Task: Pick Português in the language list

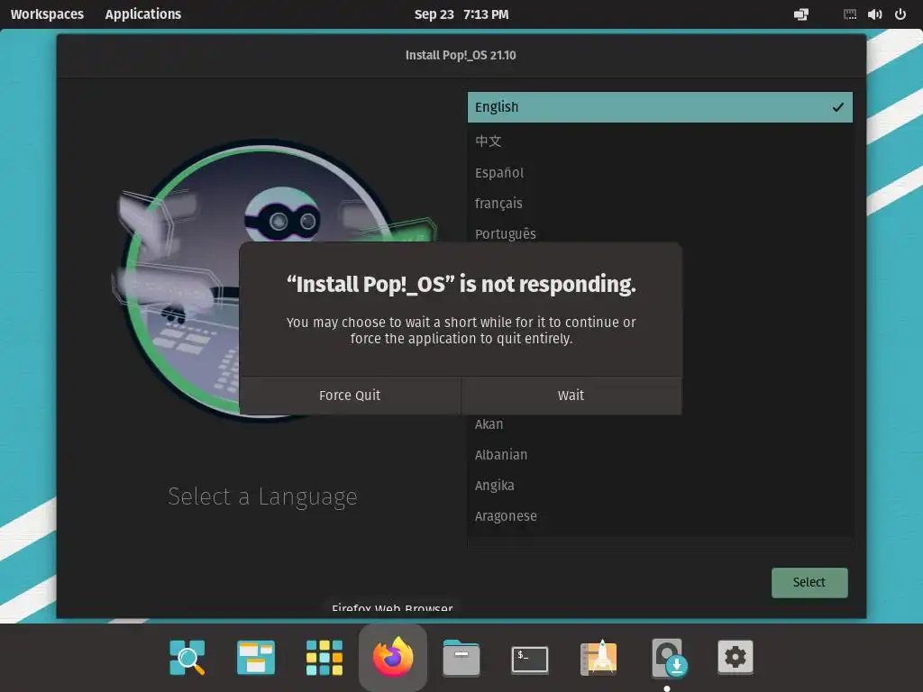Action: pyautogui.click(x=660, y=233)
